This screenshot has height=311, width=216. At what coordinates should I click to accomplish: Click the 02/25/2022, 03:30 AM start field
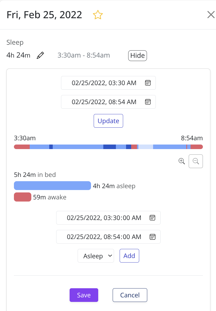click(x=104, y=83)
